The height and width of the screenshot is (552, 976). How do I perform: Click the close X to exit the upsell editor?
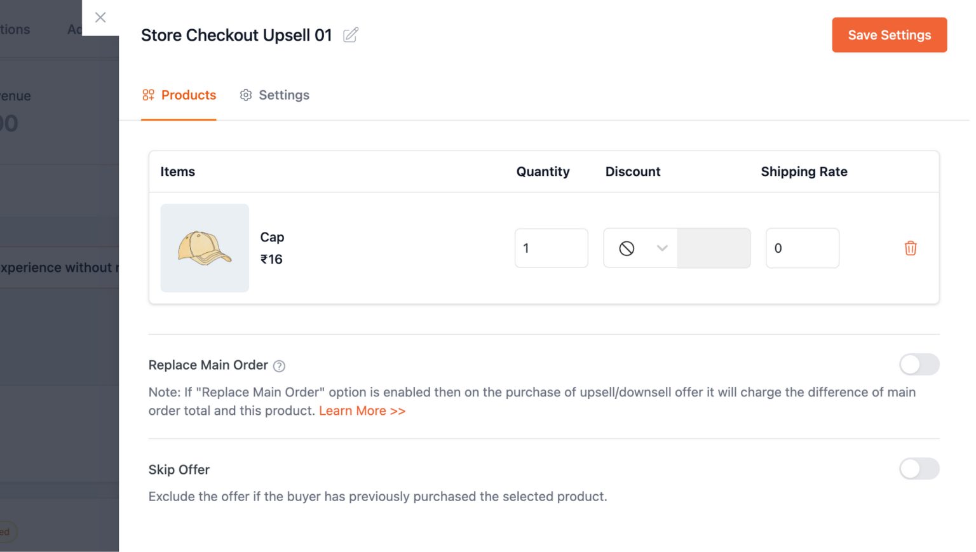click(x=100, y=17)
